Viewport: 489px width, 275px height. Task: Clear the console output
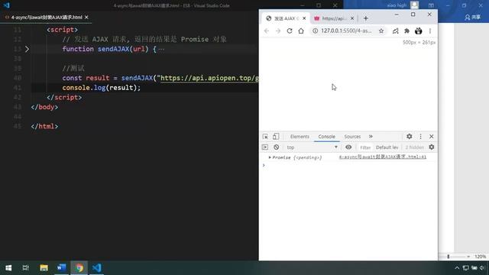click(x=276, y=147)
